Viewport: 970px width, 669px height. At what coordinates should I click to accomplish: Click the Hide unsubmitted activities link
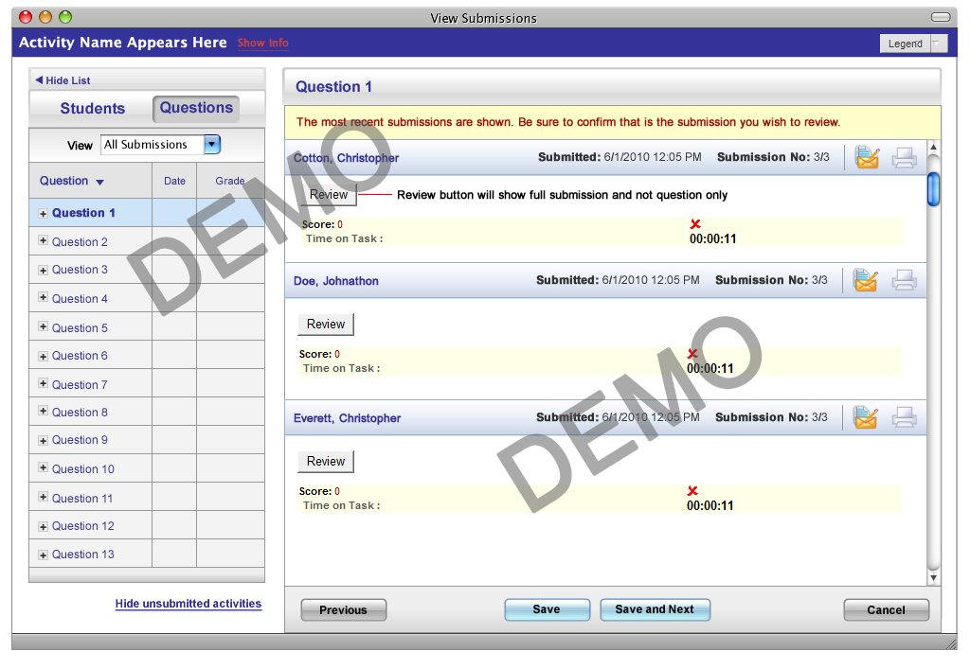click(x=188, y=604)
